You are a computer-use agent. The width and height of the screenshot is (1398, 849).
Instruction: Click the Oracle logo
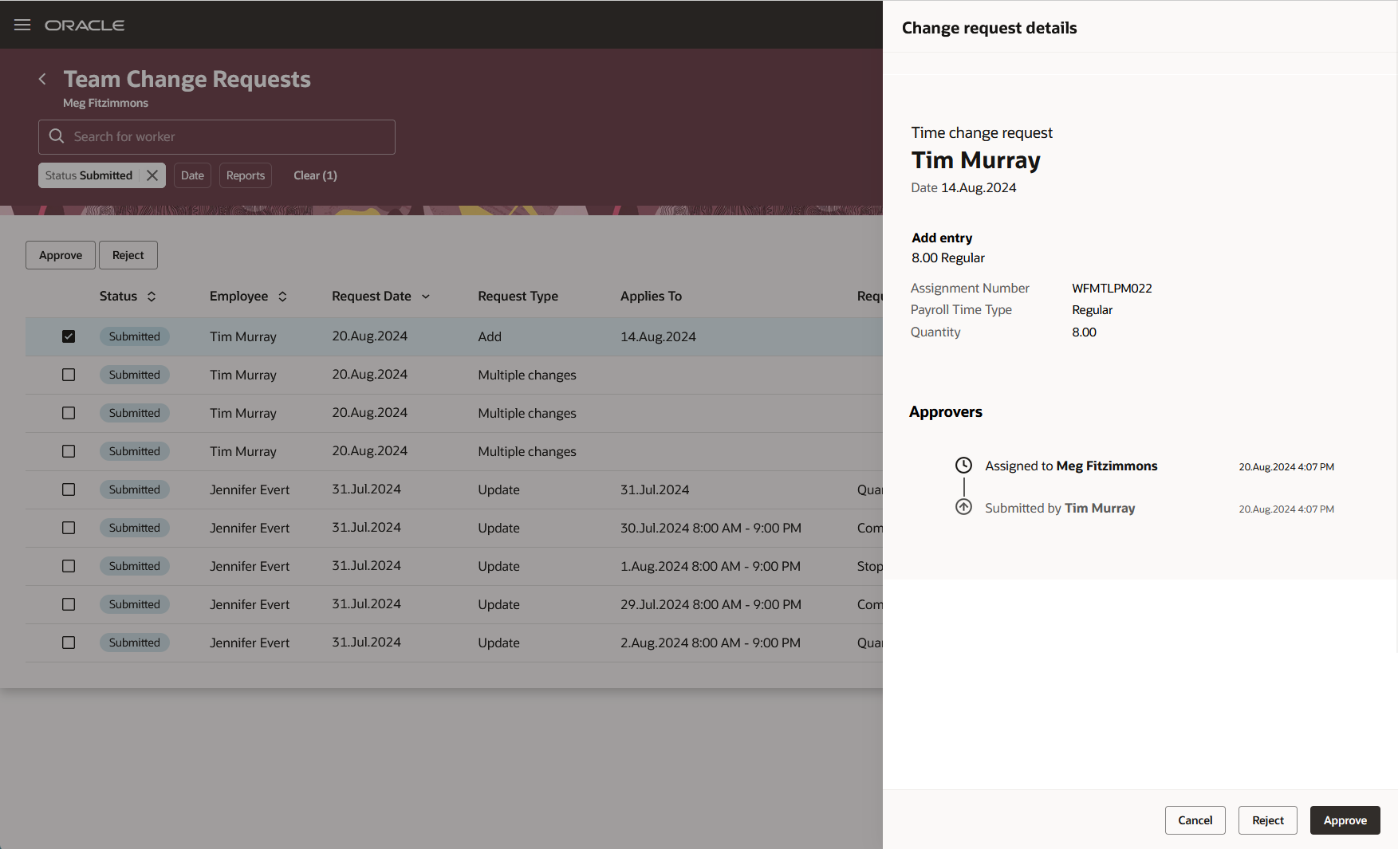85,26
